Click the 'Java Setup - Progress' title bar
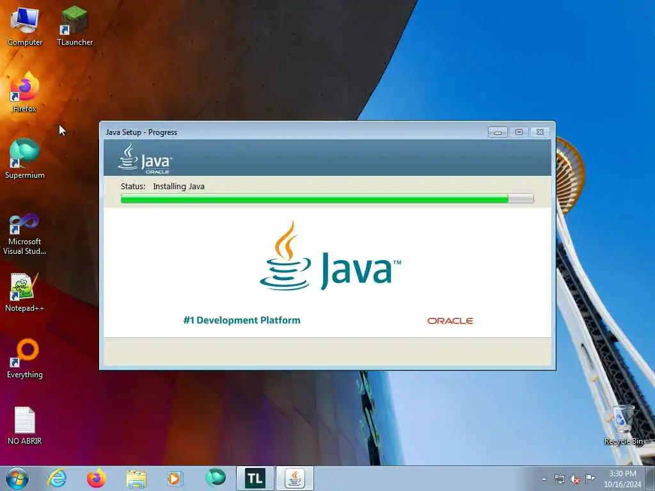Image resolution: width=655 pixels, height=491 pixels. [x=292, y=132]
